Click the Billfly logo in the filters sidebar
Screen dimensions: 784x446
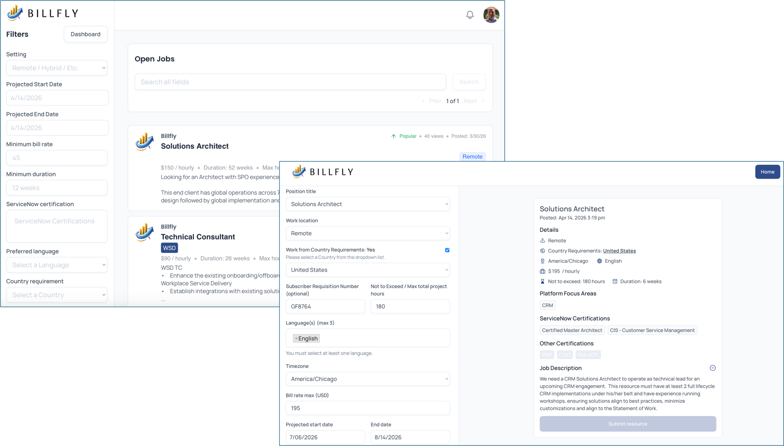(42, 13)
